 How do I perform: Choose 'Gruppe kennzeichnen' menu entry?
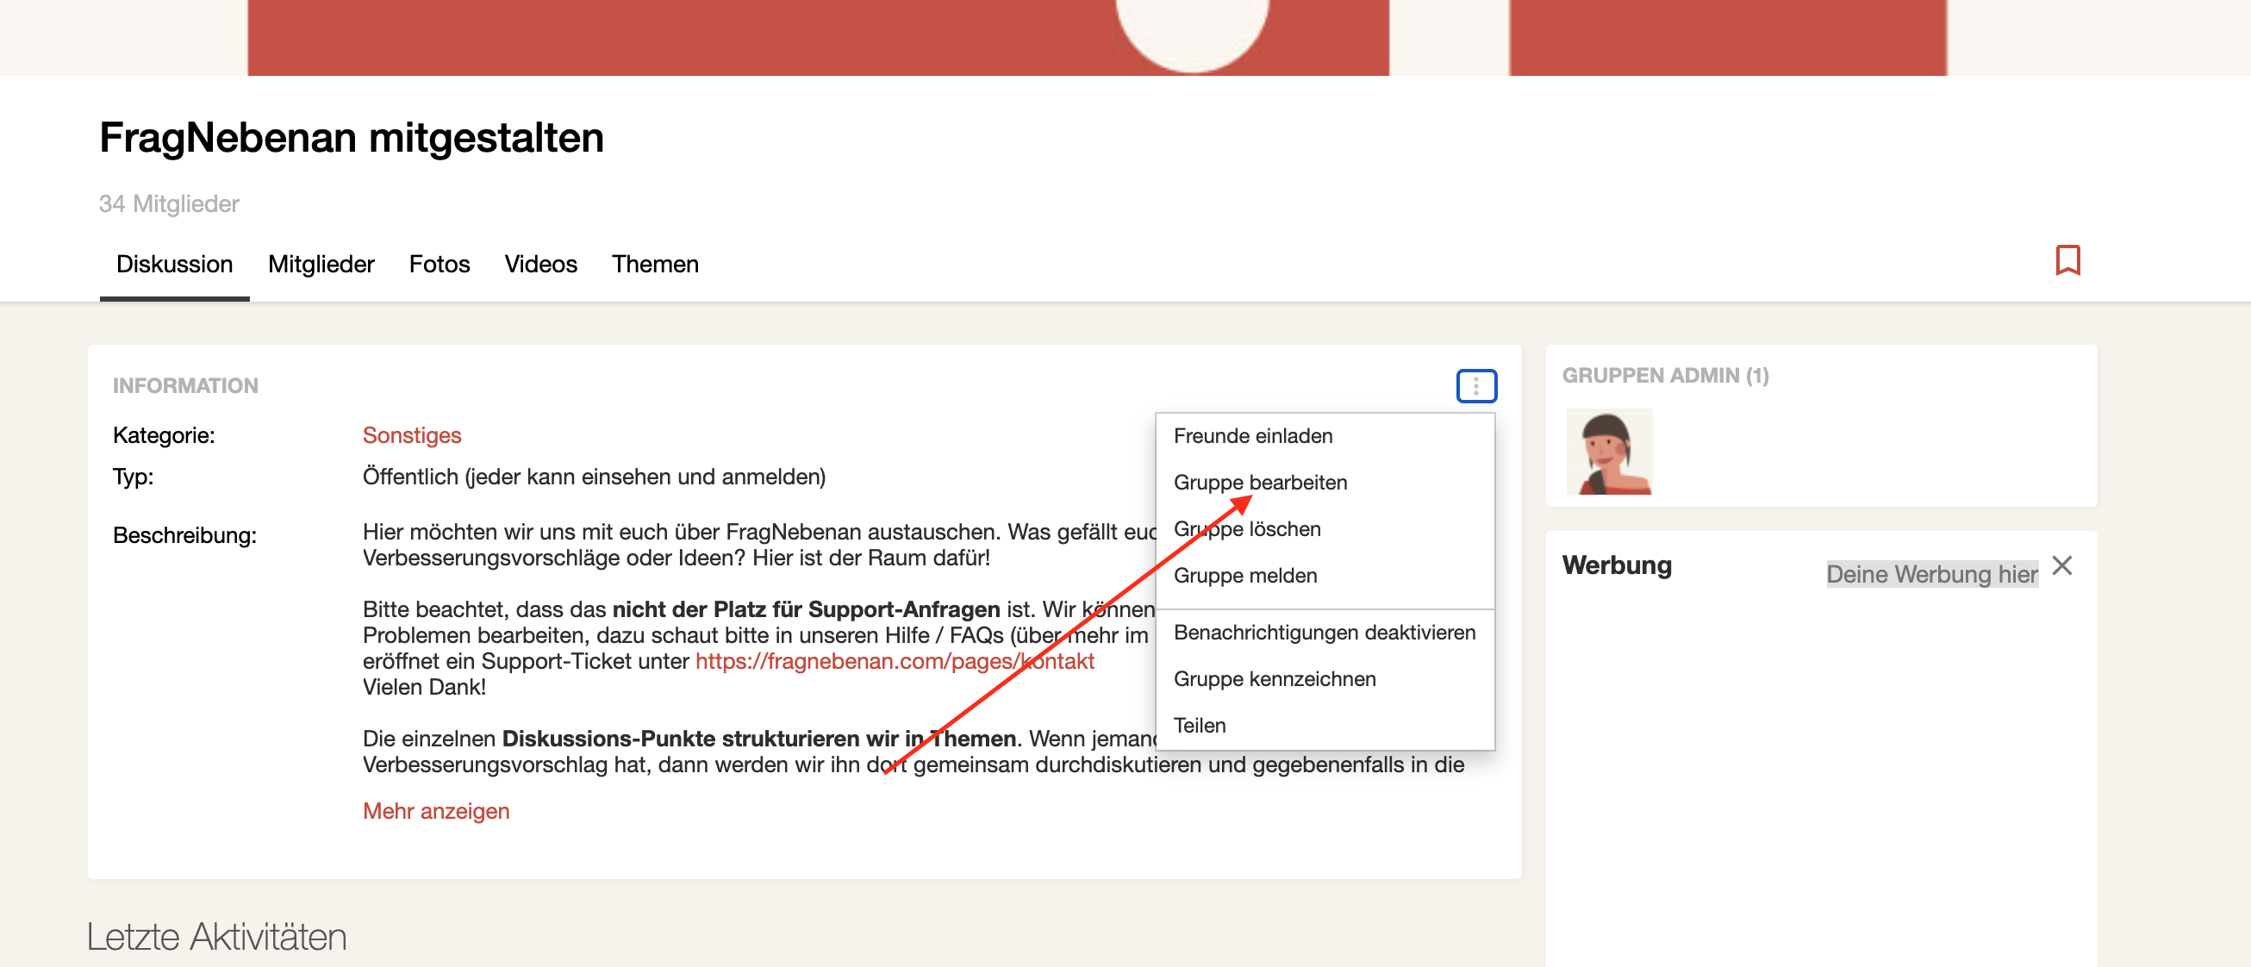(1274, 679)
